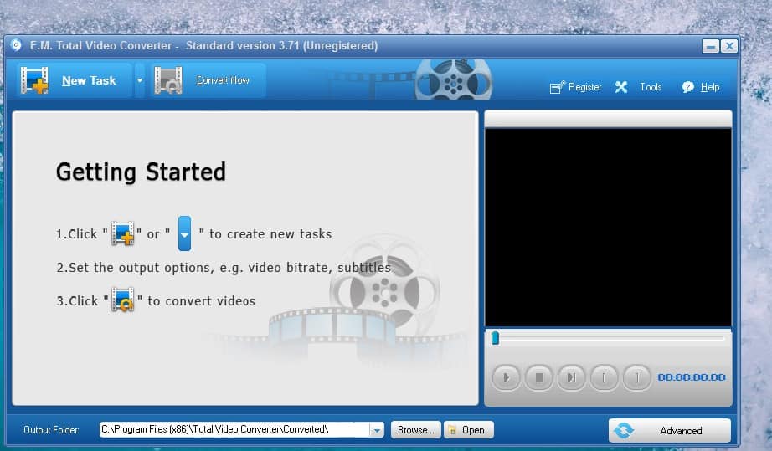Screen dimensions: 772x451
Task: Click text "to create new tasks"
Action: click(270, 234)
